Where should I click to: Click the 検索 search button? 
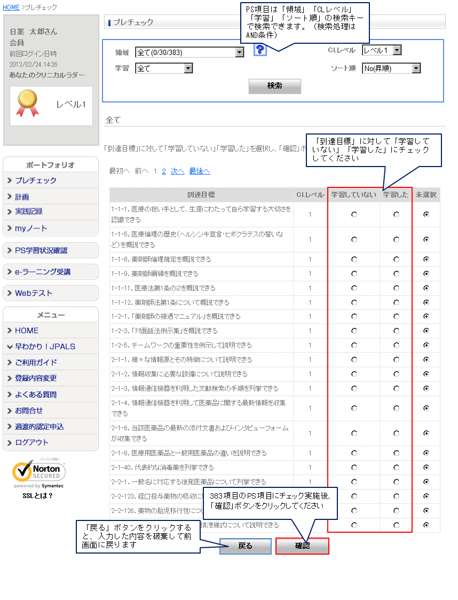coord(274,86)
